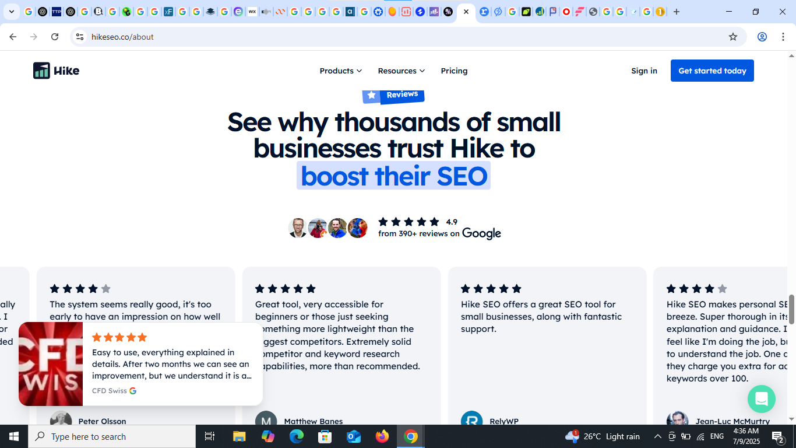Screen dimensions: 796x448
Task: Open a new tab with plus button
Action: (677, 12)
